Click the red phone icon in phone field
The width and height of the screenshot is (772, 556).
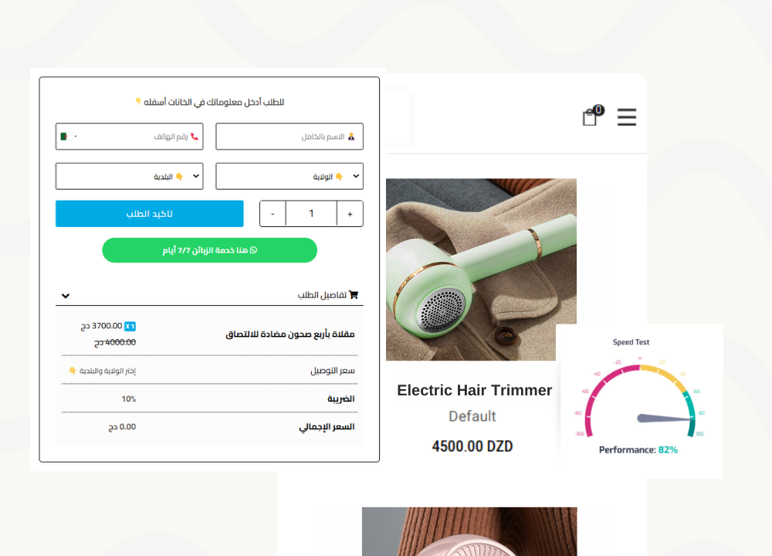coord(195,137)
